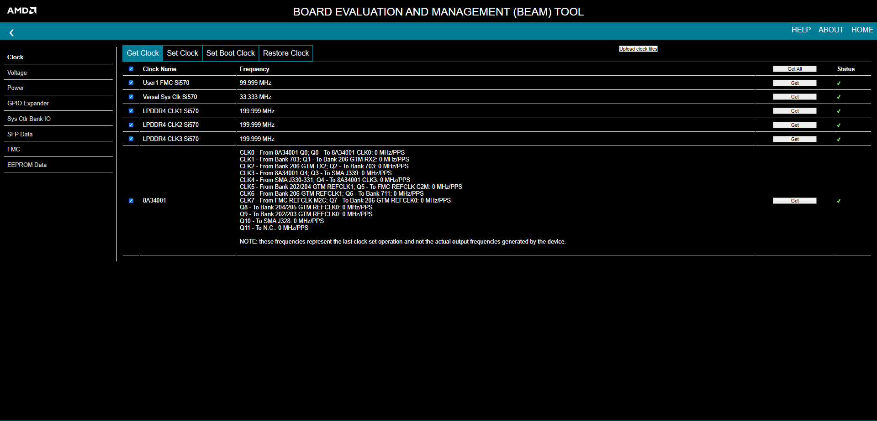This screenshot has width=877, height=421.
Task: Go to HOME page
Action: [862, 30]
